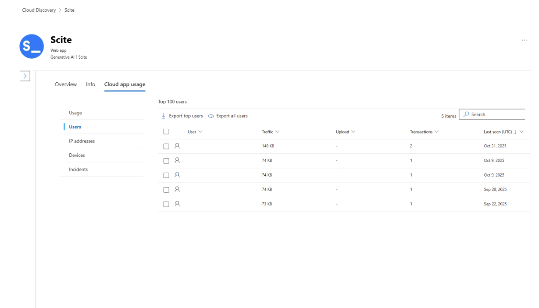
Task: Click the Top 100 users heading
Action: tap(172, 102)
